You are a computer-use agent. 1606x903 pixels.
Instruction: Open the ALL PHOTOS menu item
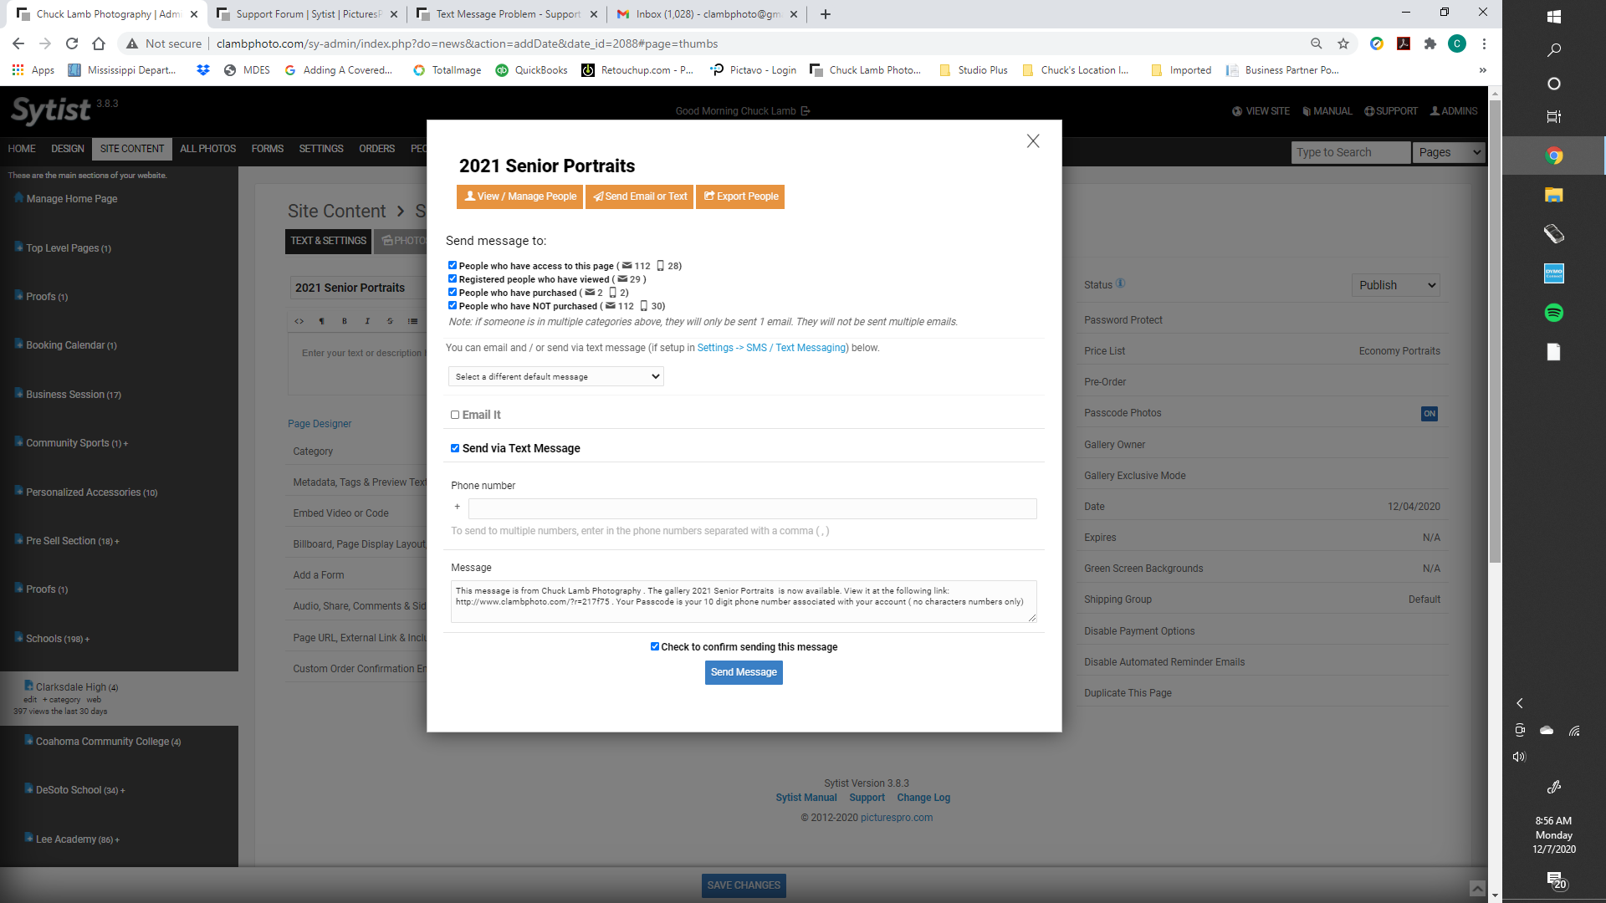pyautogui.click(x=208, y=149)
